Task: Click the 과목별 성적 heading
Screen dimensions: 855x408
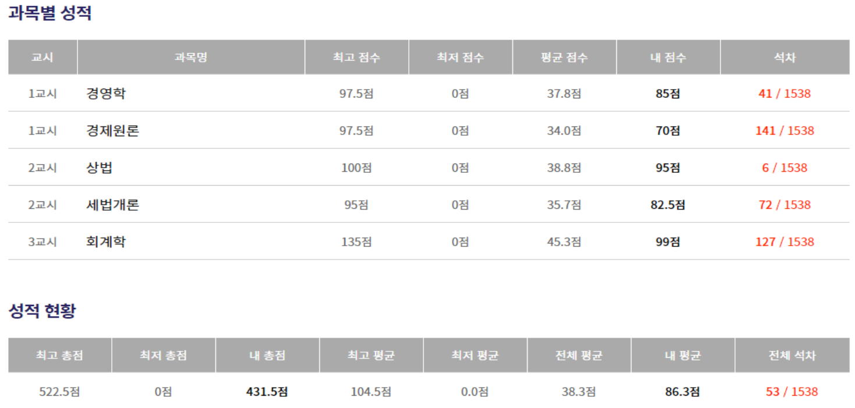Action: (50, 13)
